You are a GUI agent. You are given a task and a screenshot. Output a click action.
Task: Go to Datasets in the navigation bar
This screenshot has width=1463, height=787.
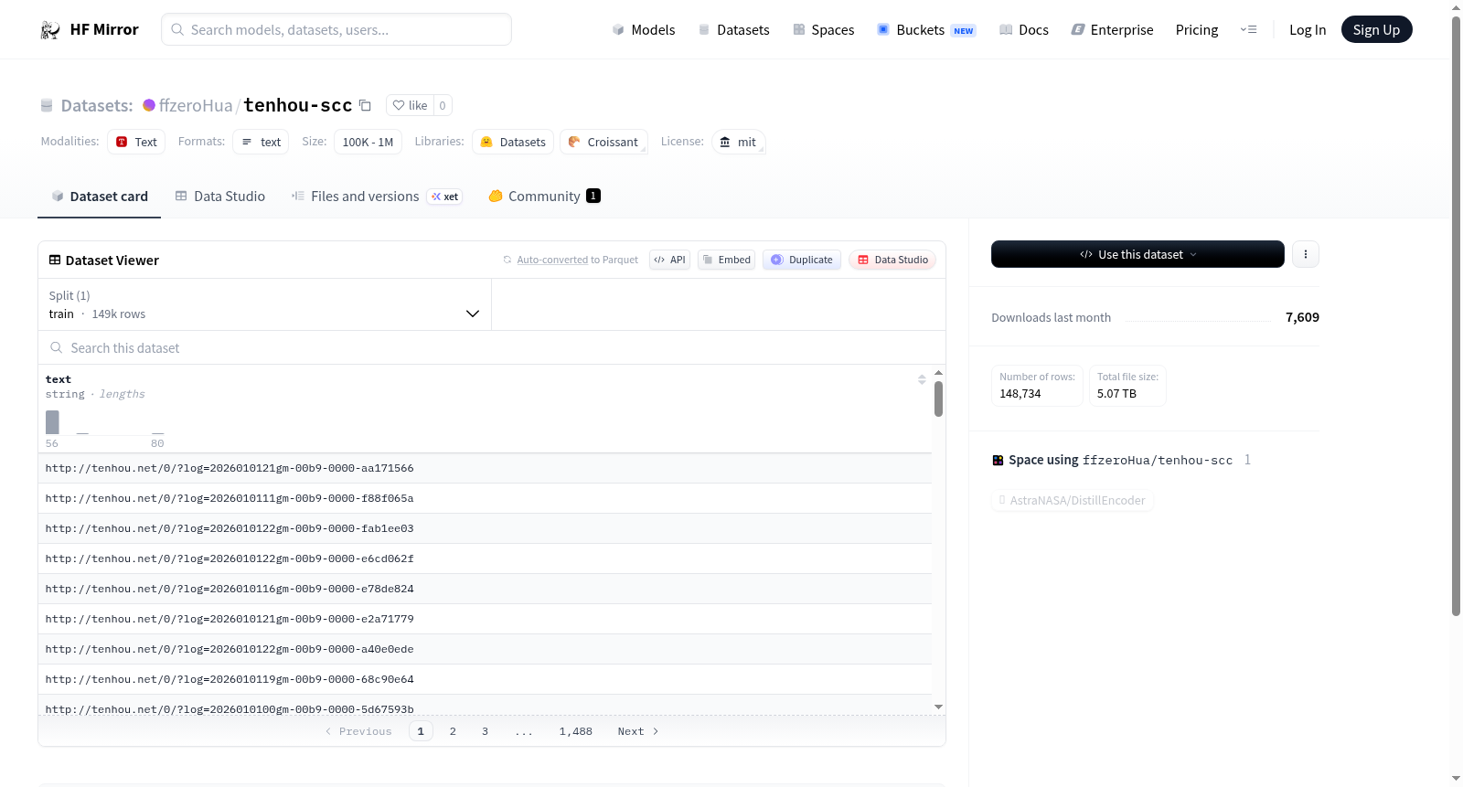733,30
